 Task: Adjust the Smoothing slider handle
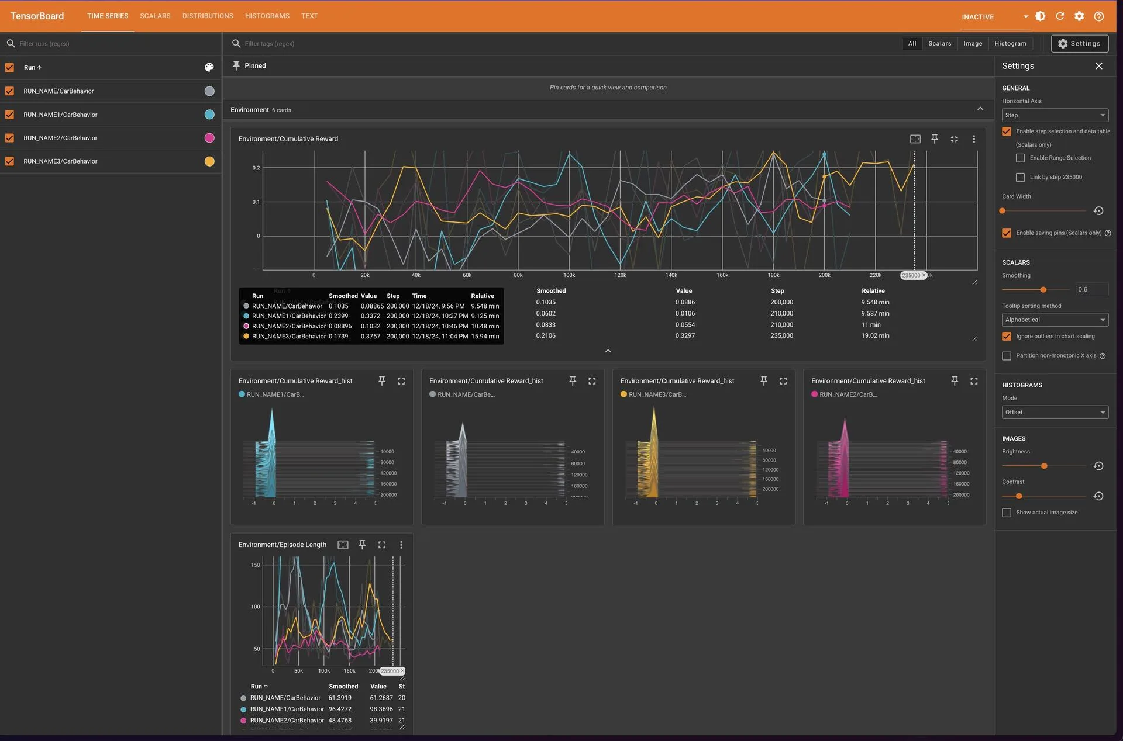tap(1043, 290)
